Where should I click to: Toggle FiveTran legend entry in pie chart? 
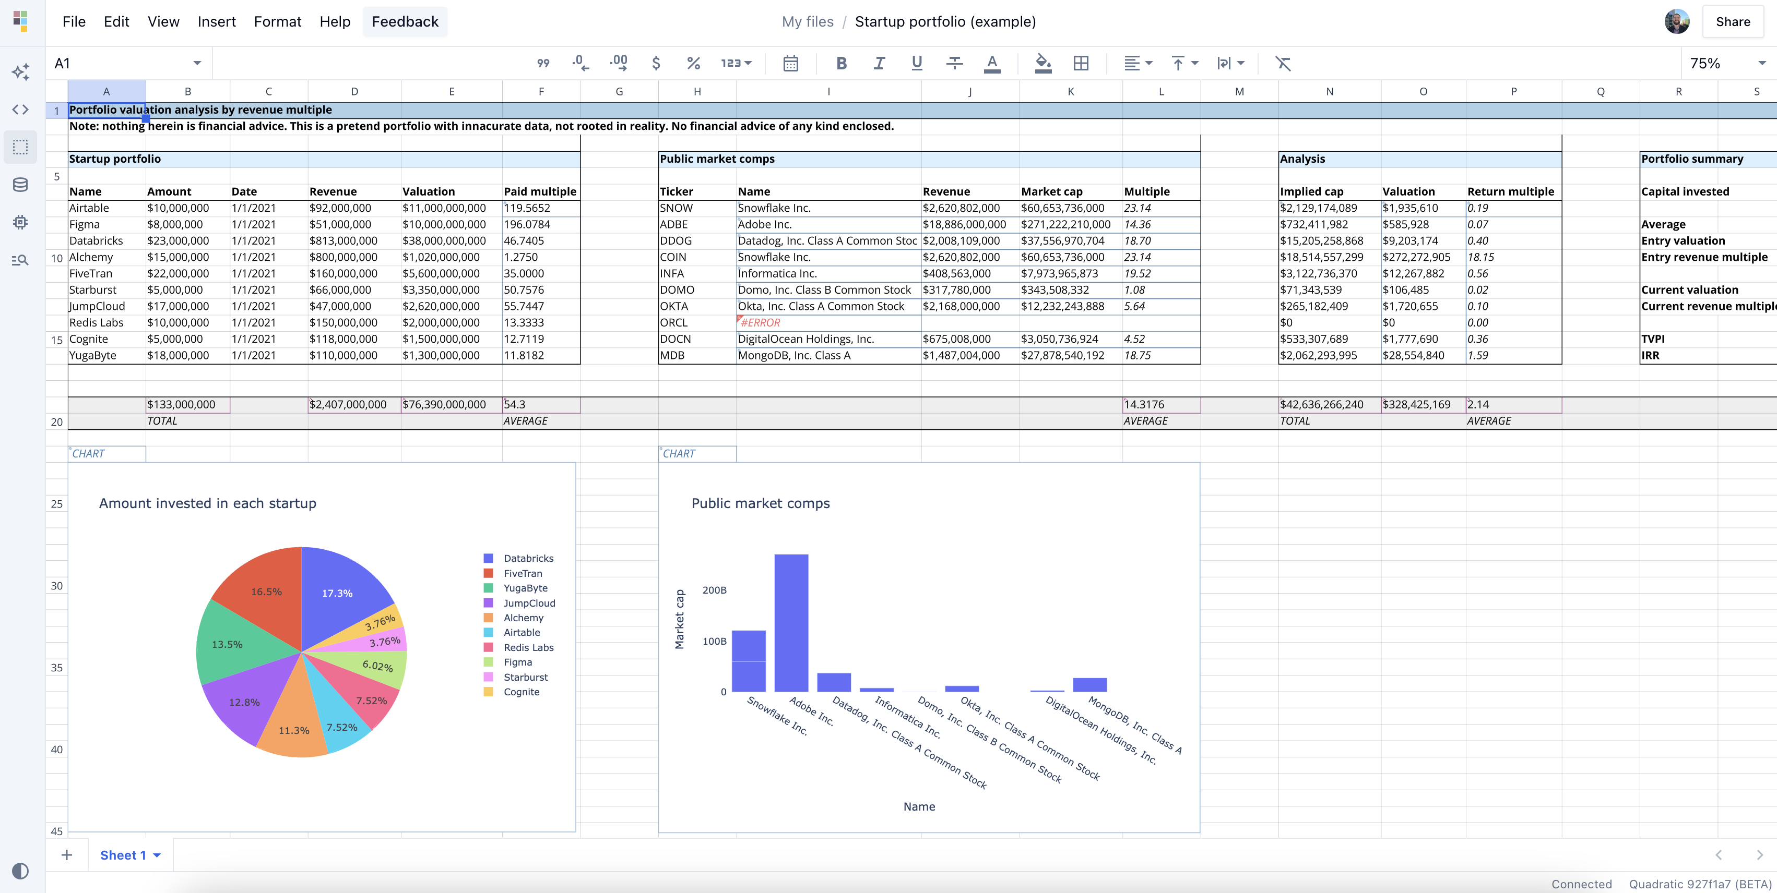[513, 573]
